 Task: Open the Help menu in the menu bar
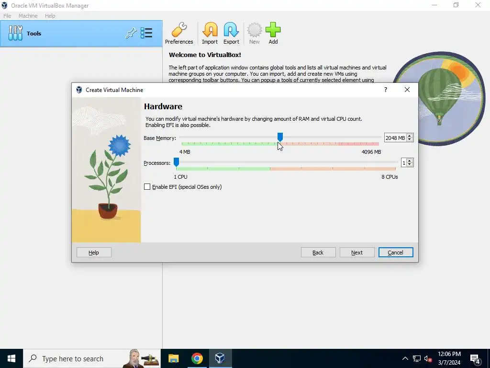pyautogui.click(x=50, y=16)
